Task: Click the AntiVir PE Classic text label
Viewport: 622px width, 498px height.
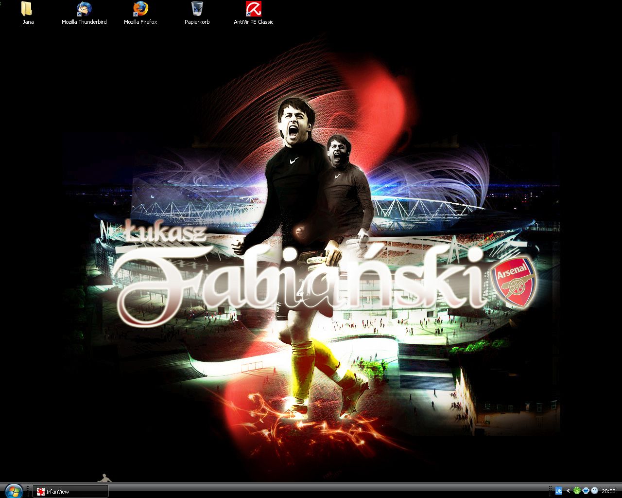Action: [253, 22]
